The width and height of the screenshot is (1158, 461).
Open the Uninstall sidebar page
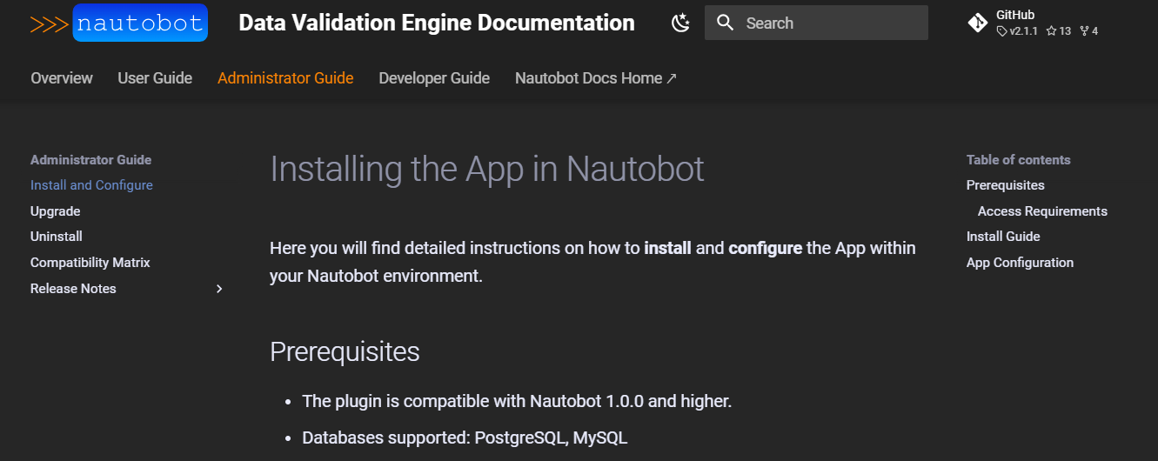click(x=57, y=237)
